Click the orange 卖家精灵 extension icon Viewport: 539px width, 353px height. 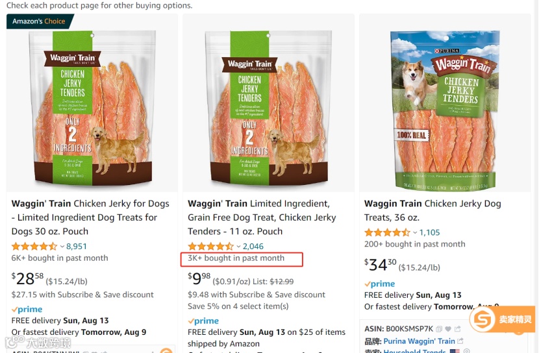[482, 319]
